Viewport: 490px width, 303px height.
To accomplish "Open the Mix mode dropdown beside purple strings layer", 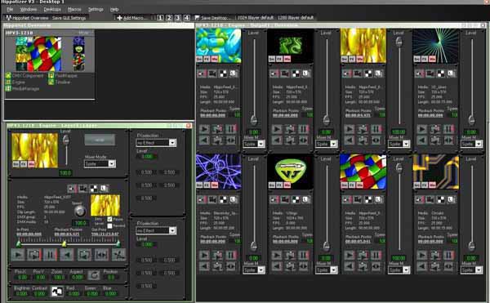I will pyautogui.click(x=254, y=270).
